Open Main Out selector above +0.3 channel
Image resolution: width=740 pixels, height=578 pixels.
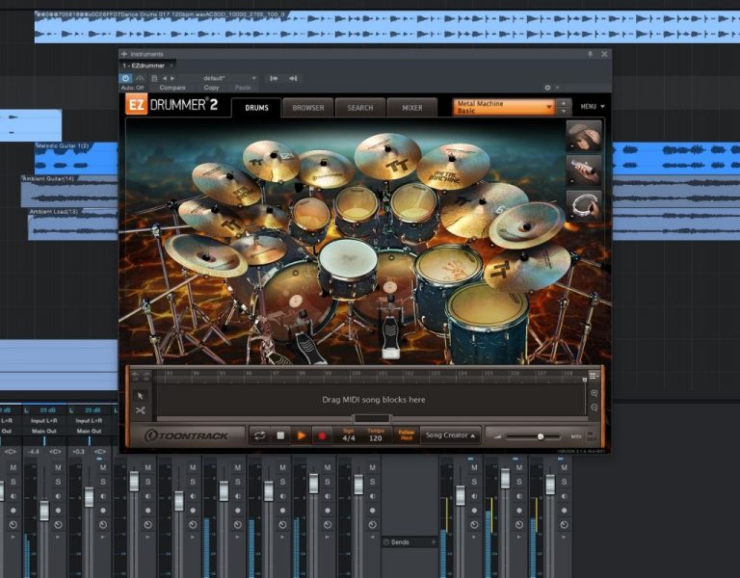[x=89, y=432]
